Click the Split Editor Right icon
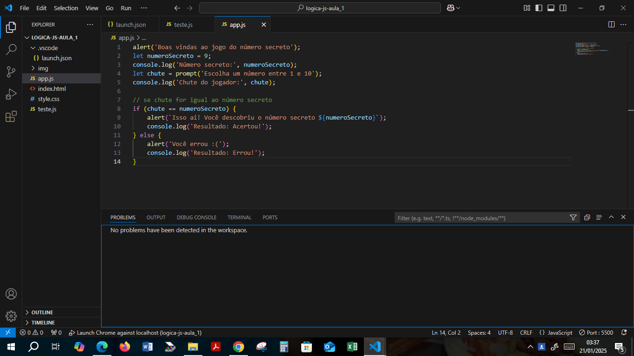 tap(611, 25)
